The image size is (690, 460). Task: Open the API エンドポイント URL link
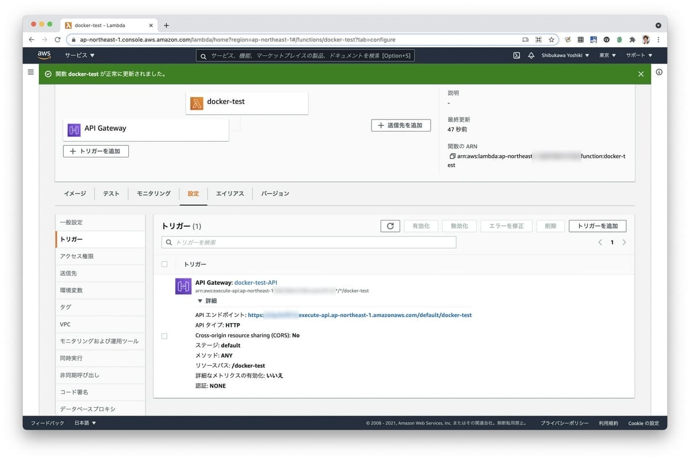point(360,315)
